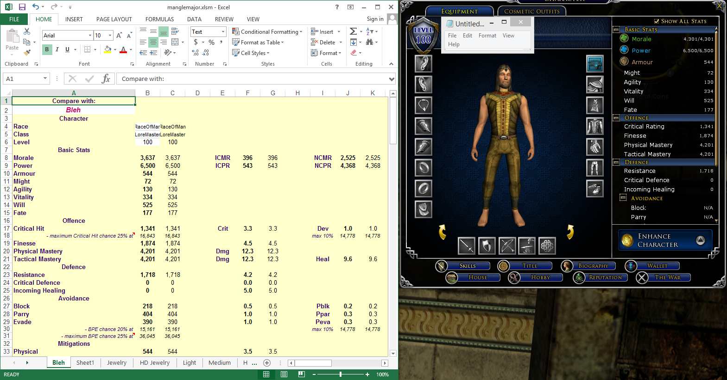Click the shield weapon slot
The height and width of the screenshot is (380, 727).
tap(487, 246)
